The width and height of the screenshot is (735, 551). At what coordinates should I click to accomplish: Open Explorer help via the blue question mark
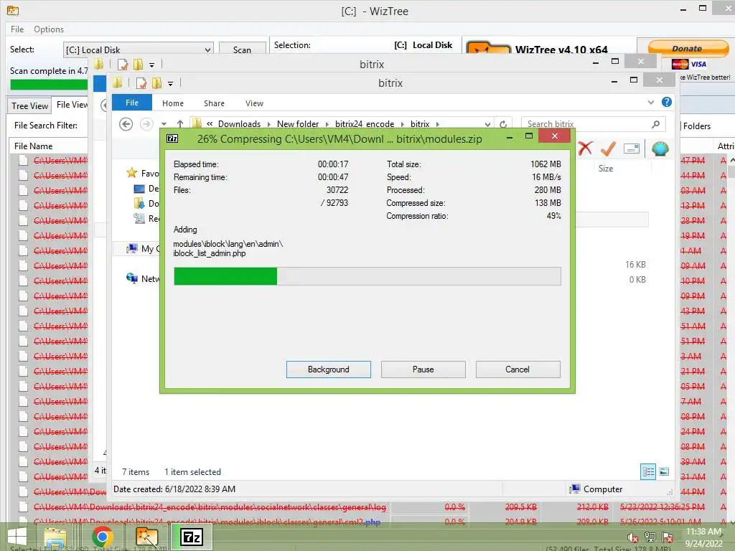click(x=667, y=102)
